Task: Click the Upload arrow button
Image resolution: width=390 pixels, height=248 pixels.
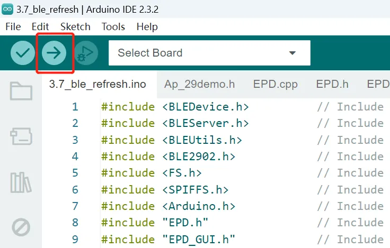Action: tap(54, 53)
